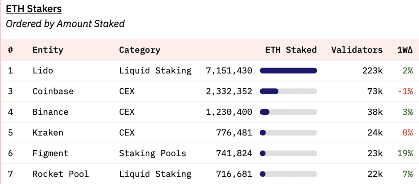The width and height of the screenshot is (419, 184).
Task: Sort by the Entity column header
Action: point(48,50)
